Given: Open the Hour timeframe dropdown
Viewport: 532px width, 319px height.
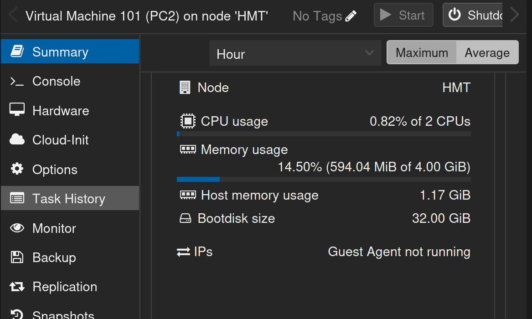Looking at the screenshot, I should [x=295, y=53].
